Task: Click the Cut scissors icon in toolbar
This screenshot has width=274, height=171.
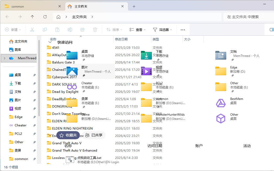Action: coord(32,30)
